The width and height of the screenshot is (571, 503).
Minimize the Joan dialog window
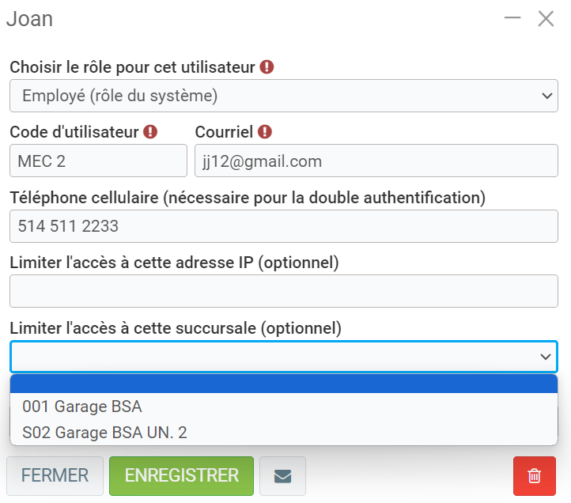(512, 18)
